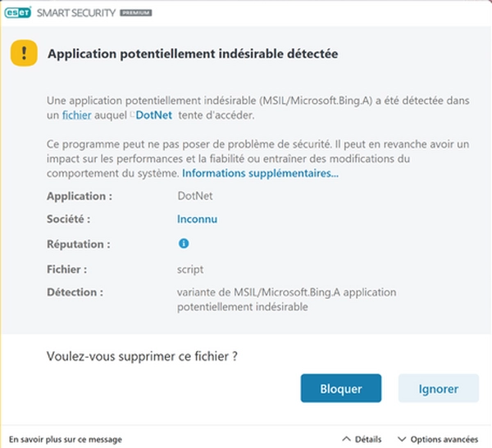This screenshot has height=448, width=492.
Task: Expand Options avancées
Action: pos(438,439)
